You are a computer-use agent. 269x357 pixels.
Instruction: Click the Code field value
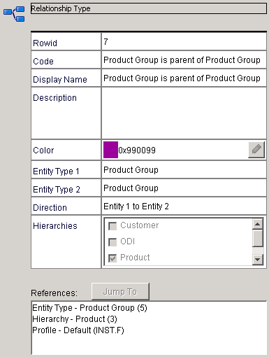coord(184,60)
